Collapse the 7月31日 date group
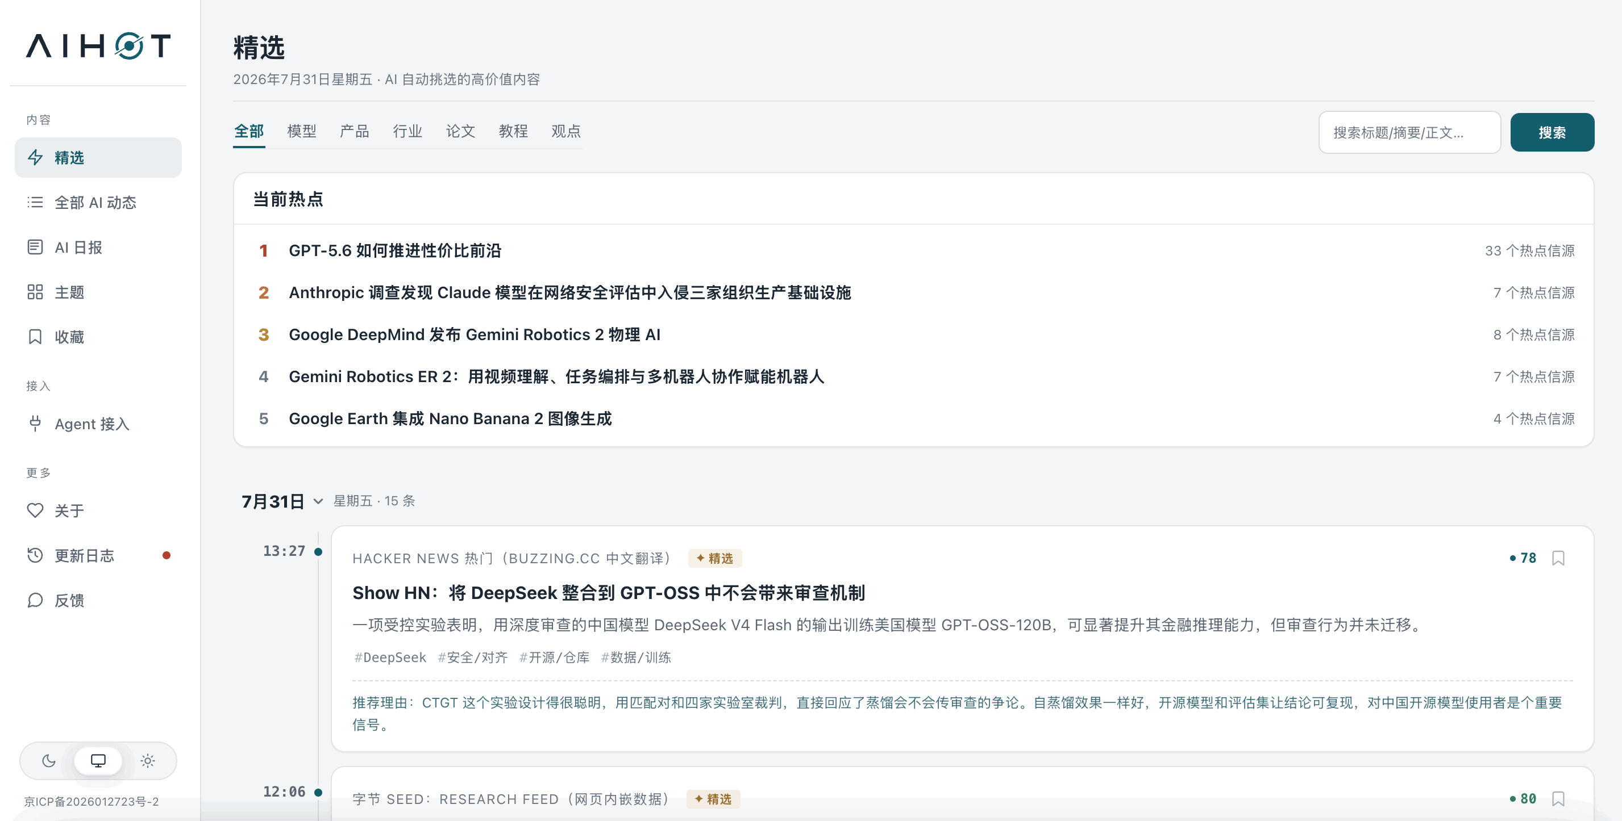This screenshot has height=821, width=1622. pos(318,501)
